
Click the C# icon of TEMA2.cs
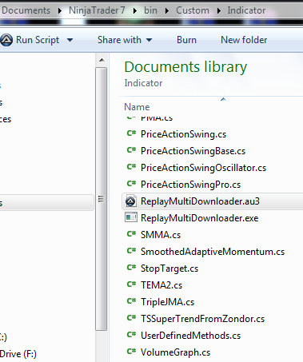[x=131, y=284]
